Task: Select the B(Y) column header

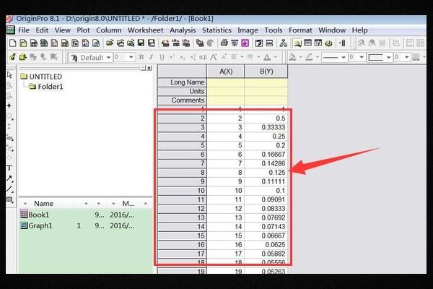Action: point(266,72)
